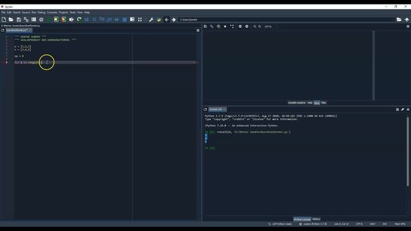Viewport: 411px width, 231px height.
Task: Open the Edit menu
Action: 9,12
